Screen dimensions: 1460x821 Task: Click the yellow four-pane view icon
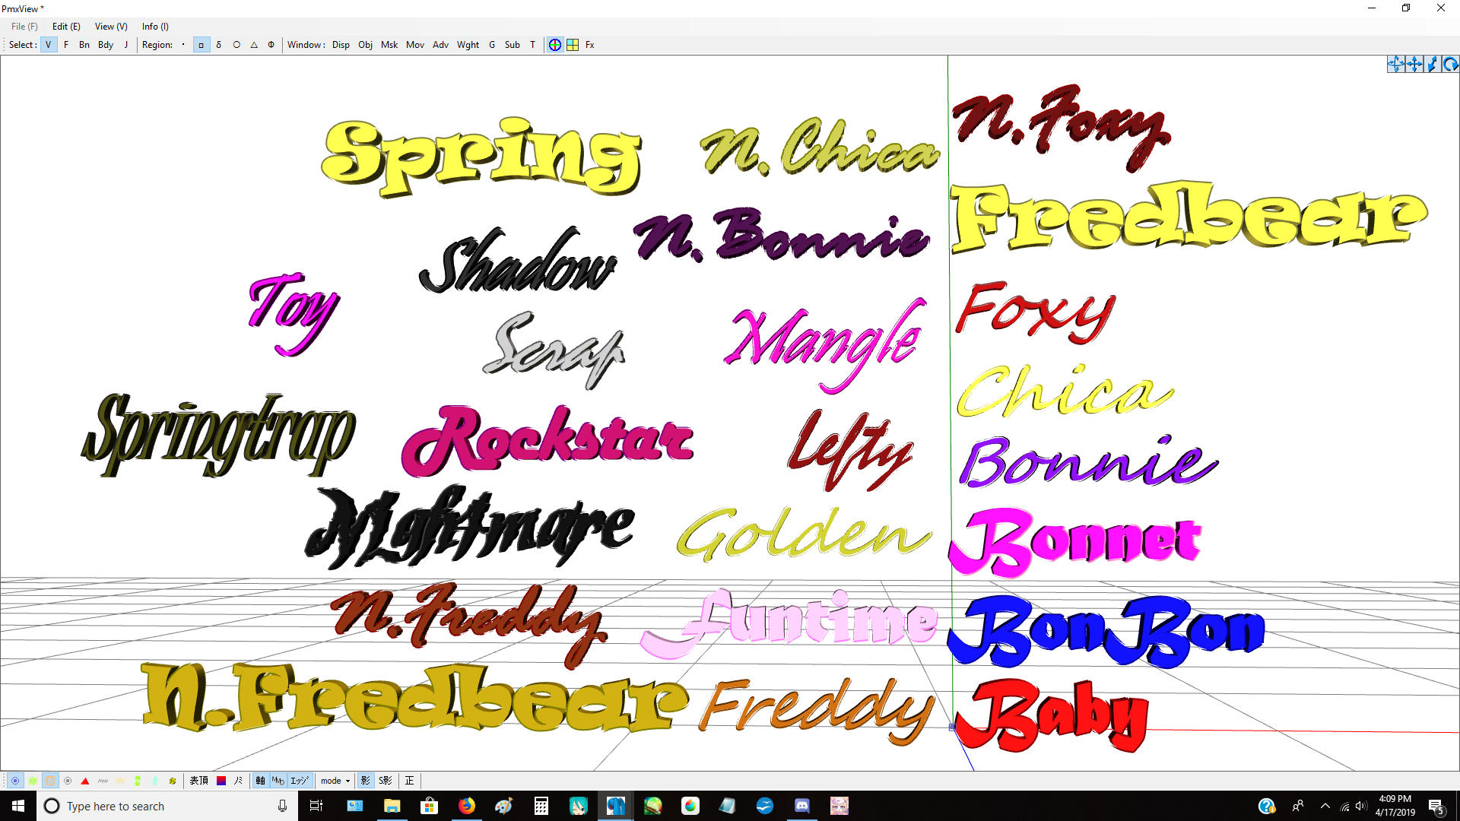[572, 45]
